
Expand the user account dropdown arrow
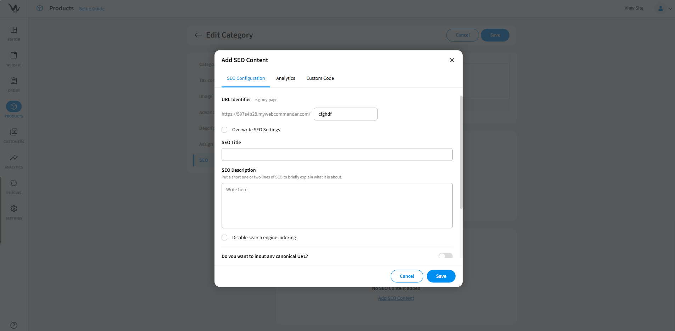670,9
